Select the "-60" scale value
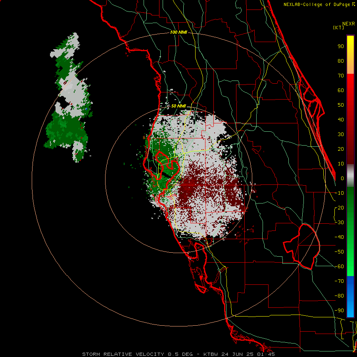The height and width of the screenshot is (357, 357). [x=339, y=267]
